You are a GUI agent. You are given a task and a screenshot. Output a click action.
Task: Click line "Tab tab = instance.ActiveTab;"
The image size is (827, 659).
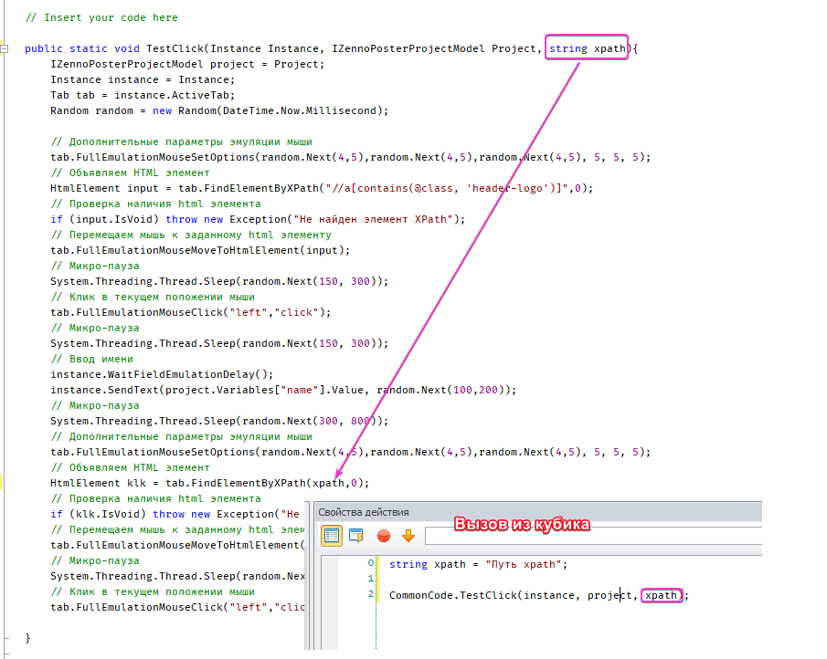[x=143, y=95]
